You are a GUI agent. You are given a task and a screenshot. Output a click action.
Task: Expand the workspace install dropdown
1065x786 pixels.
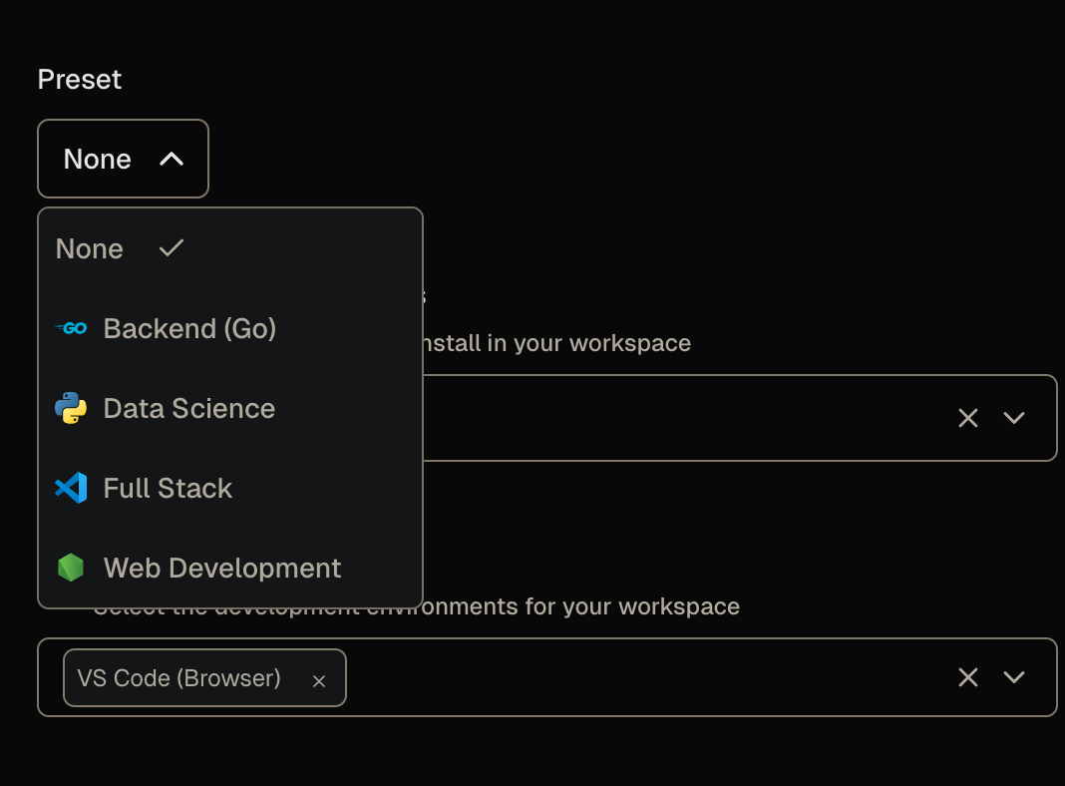click(1014, 418)
